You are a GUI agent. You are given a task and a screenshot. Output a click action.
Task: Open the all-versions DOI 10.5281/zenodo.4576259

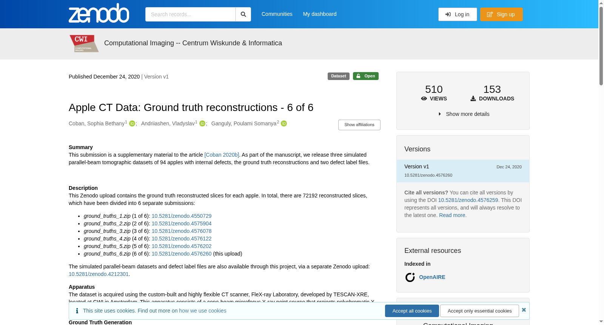(468, 200)
